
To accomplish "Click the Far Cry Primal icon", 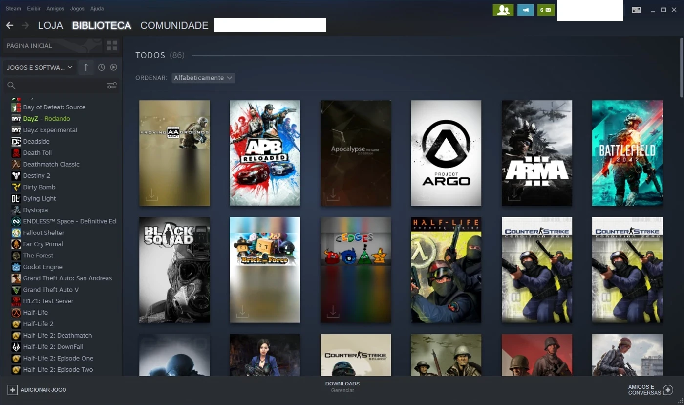I will [16, 244].
